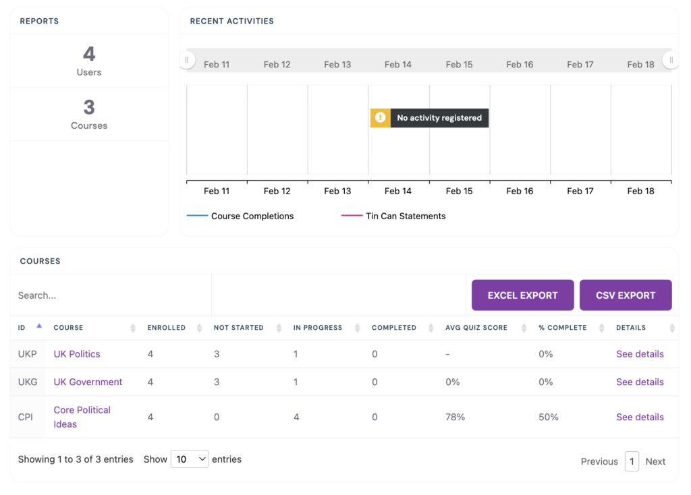Sort by Course column sort arrows
This screenshot has height=495, width=691.
pyautogui.click(x=133, y=328)
